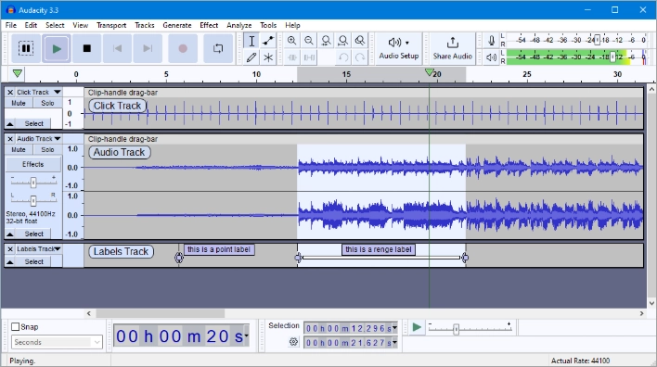
Task: Open selection start time format dropdown
Action: [x=394, y=328]
